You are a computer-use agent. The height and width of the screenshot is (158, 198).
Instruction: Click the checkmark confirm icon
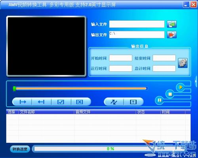pos(61,102)
